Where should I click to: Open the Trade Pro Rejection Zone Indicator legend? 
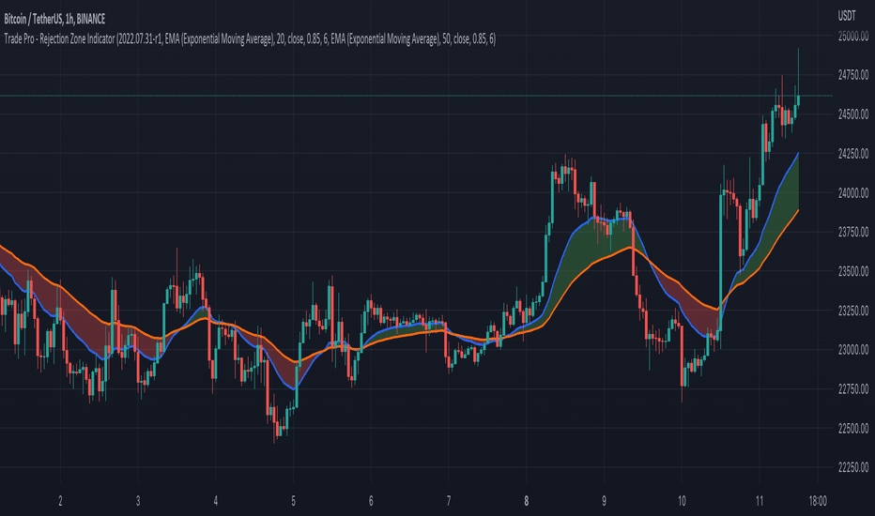(x=250, y=39)
